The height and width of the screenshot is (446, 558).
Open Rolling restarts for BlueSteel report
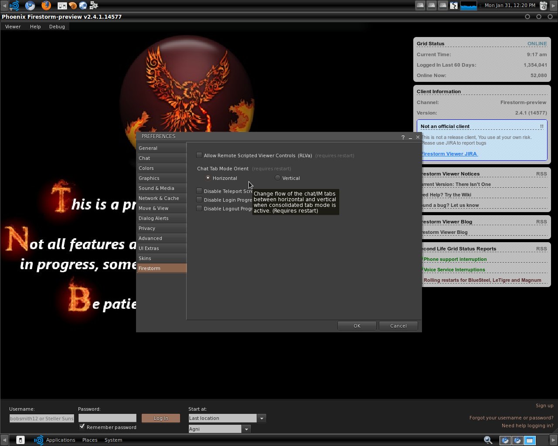(x=482, y=280)
